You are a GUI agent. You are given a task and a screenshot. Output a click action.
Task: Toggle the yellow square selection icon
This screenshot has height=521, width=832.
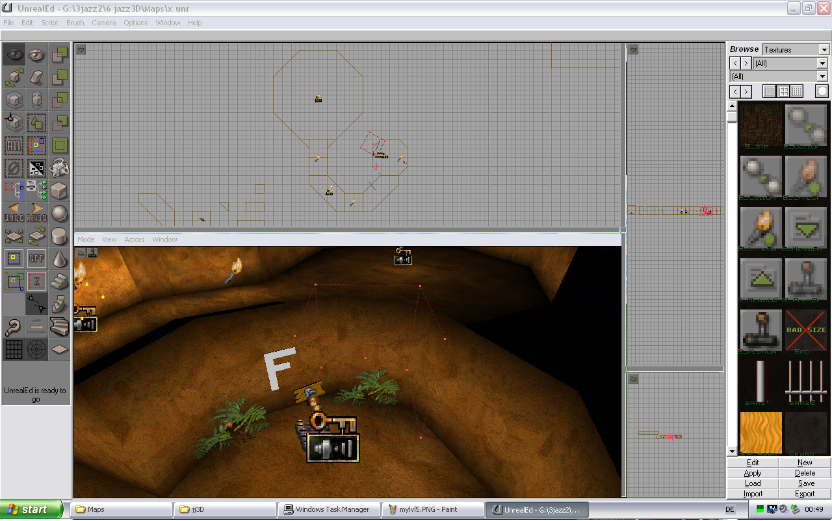click(14, 258)
